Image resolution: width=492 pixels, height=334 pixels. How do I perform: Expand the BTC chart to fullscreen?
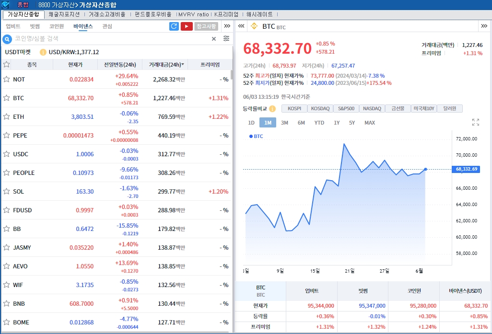tap(475, 122)
